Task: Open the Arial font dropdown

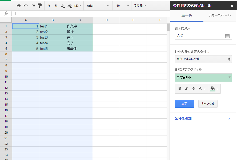Action: click(98, 6)
